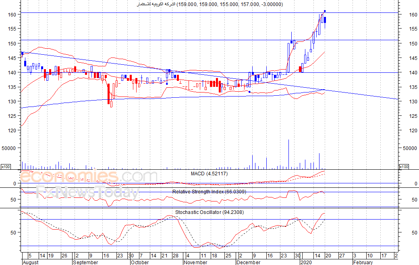Click the blue dot marker below December candles
The height and width of the screenshot is (265, 419).
coord(249,92)
